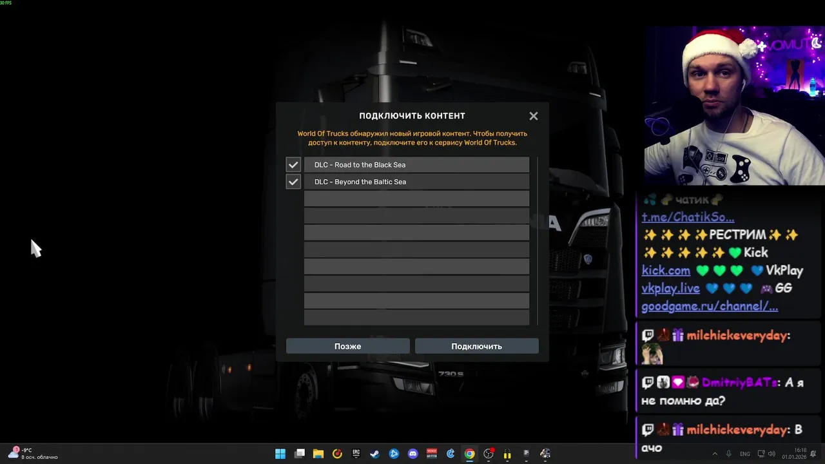Select the Beyond the Baltic Sea row
This screenshot has height=464, width=825.
click(x=416, y=182)
